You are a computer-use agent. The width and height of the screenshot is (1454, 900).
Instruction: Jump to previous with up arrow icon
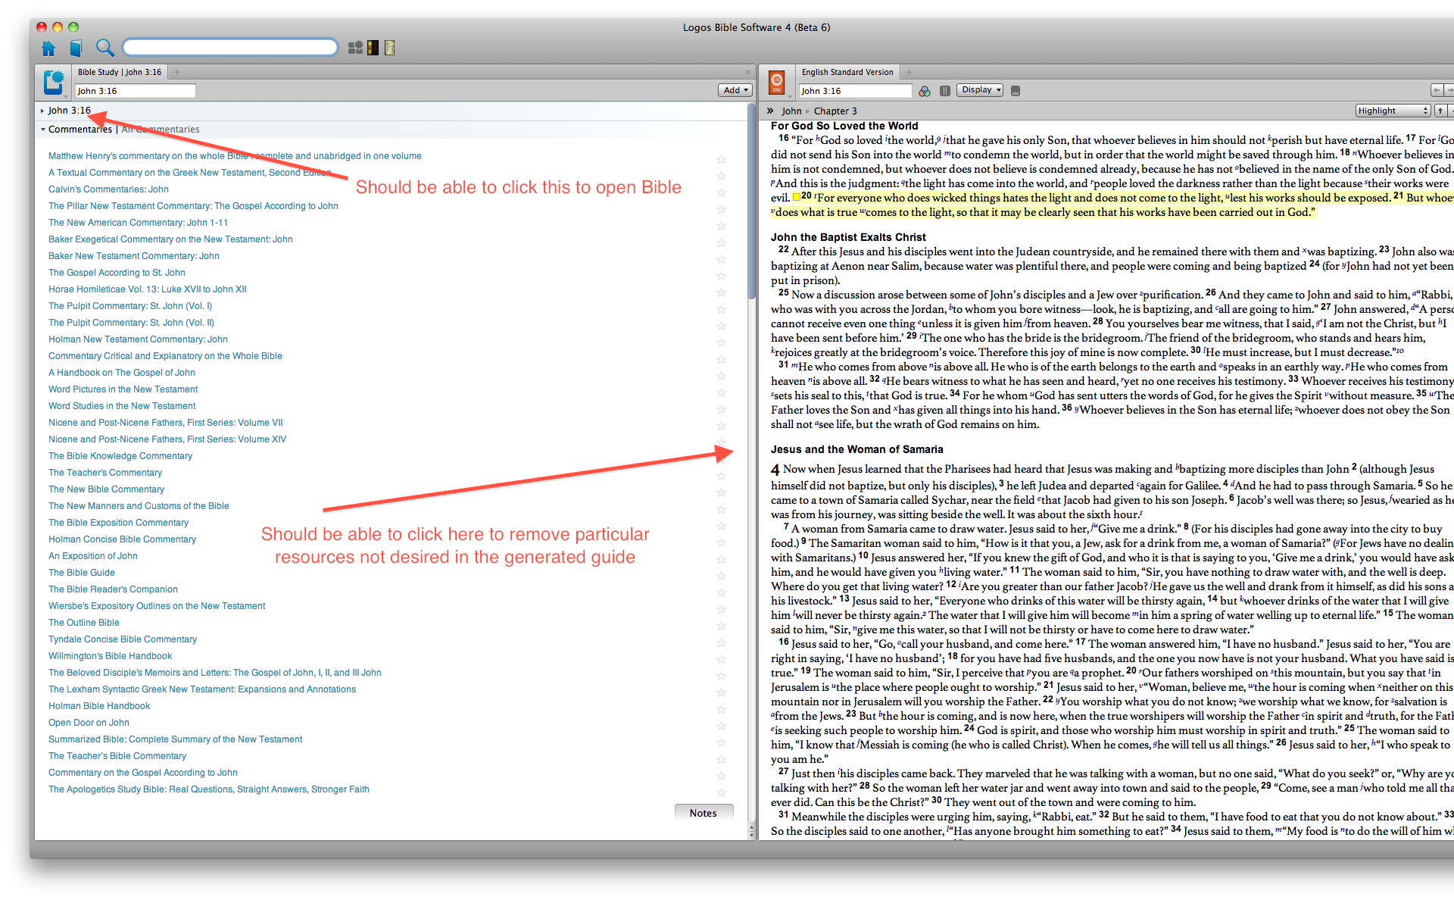[1440, 111]
